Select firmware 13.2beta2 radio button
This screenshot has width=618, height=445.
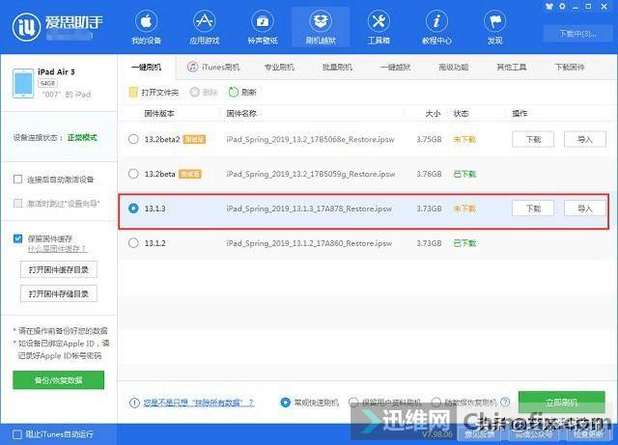click(x=133, y=139)
